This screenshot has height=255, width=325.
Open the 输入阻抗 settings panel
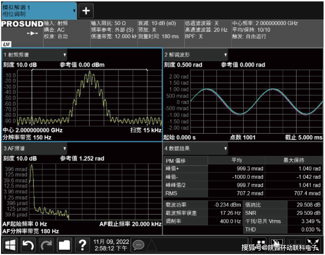113,30
